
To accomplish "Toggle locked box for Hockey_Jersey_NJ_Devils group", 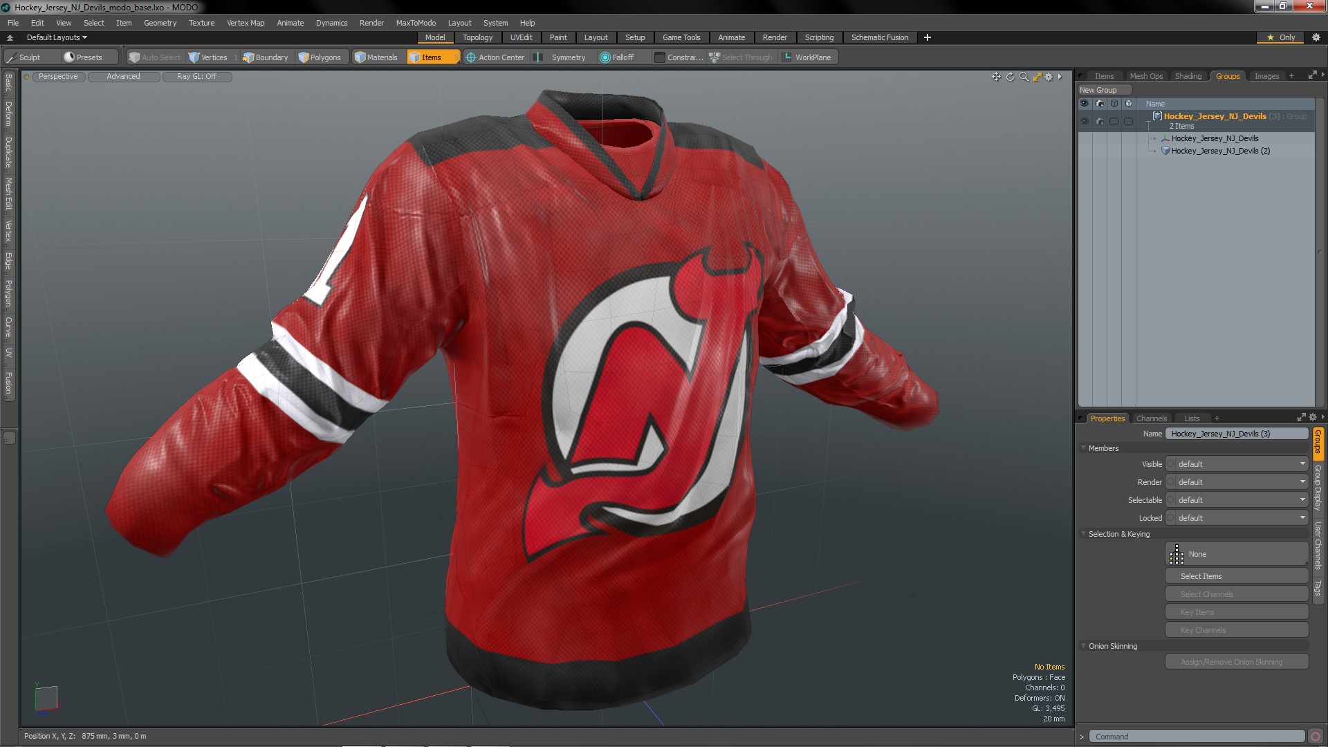I will click(1128, 121).
